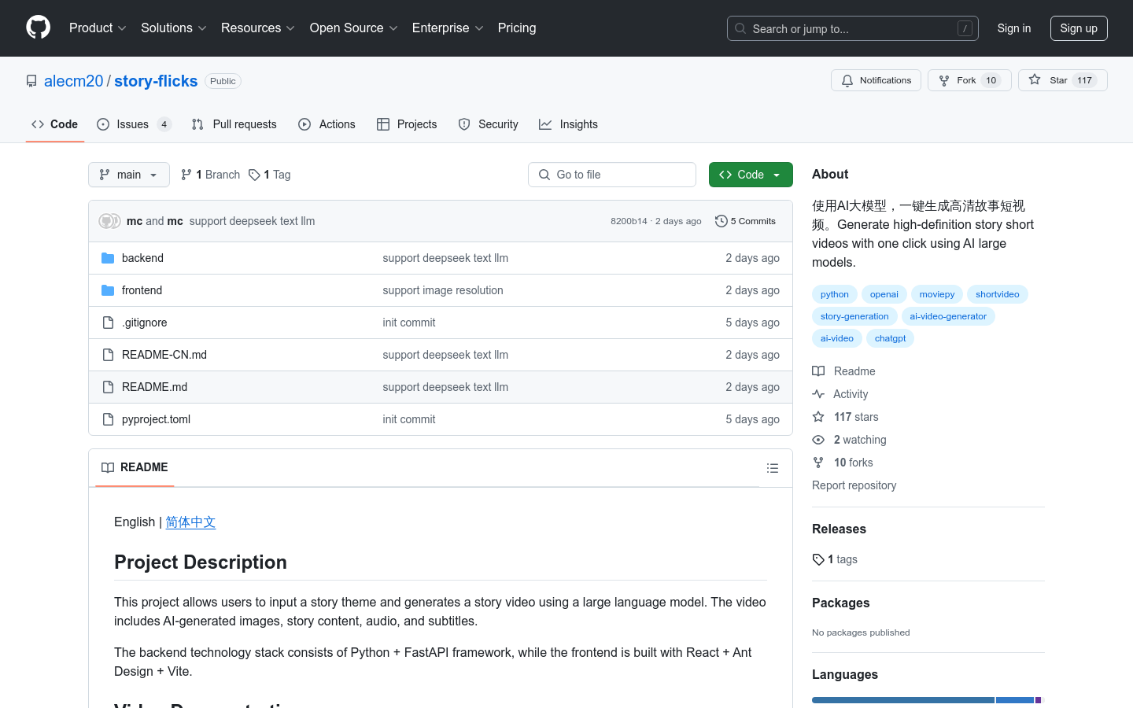Expand the Solutions menu
The width and height of the screenshot is (1133, 708).
pos(174,28)
